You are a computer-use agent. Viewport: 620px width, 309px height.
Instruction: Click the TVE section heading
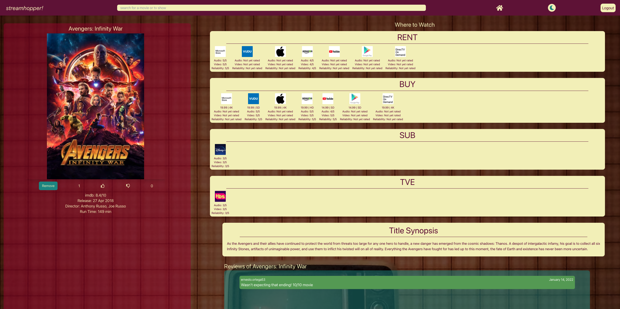(x=407, y=182)
